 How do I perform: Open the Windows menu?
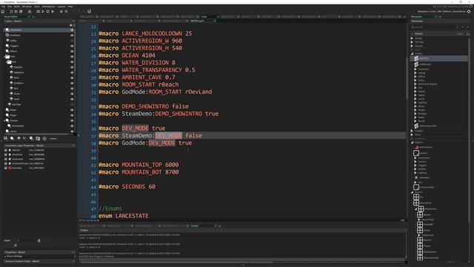(27, 7)
